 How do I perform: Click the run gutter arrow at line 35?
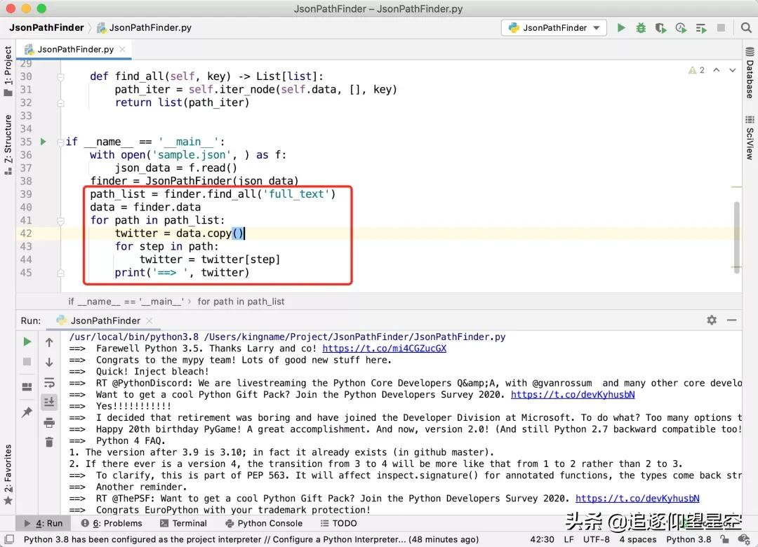[43, 142]
